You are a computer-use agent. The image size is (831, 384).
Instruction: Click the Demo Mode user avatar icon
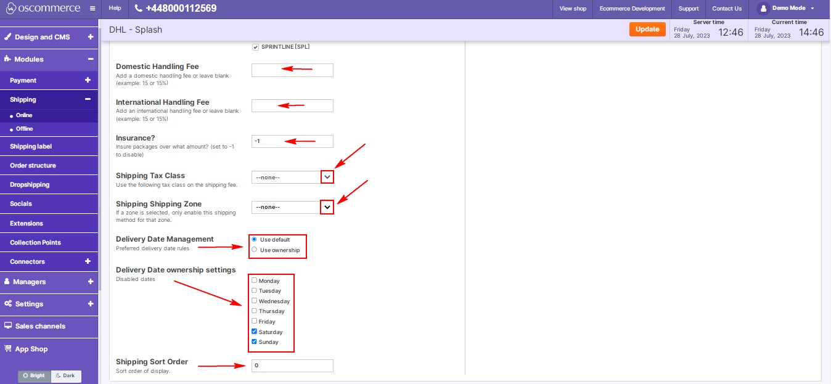pyautogui.click(x=763, y=9)
